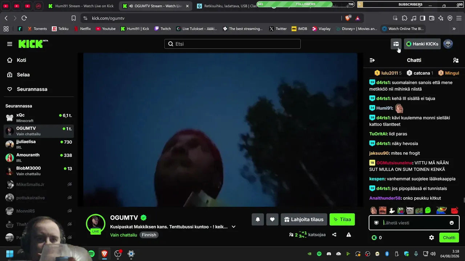Open Brave Shields lion icon
Image resolution: width=465 pixels, height=261 pixels.
(x=348, y=18)
